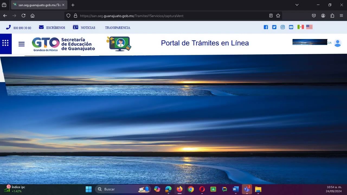The image size is (347, 195).
Task: Select the TRANSPARENCIA menu item
Action: [118, 27]
